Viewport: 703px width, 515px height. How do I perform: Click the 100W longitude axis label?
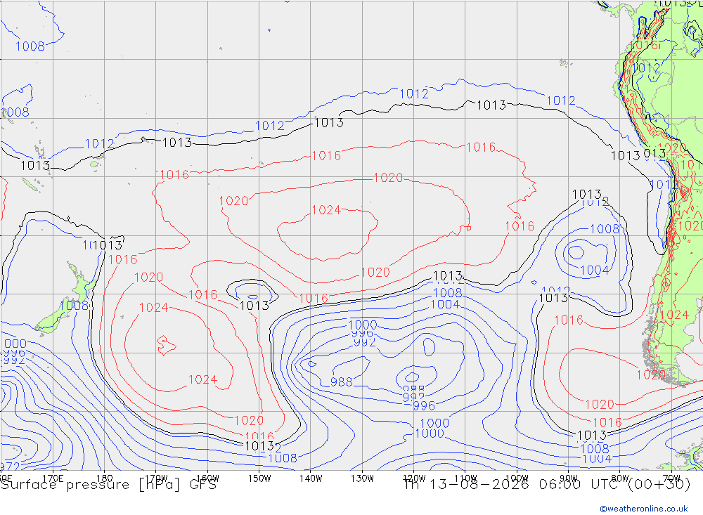pos(517,478)
